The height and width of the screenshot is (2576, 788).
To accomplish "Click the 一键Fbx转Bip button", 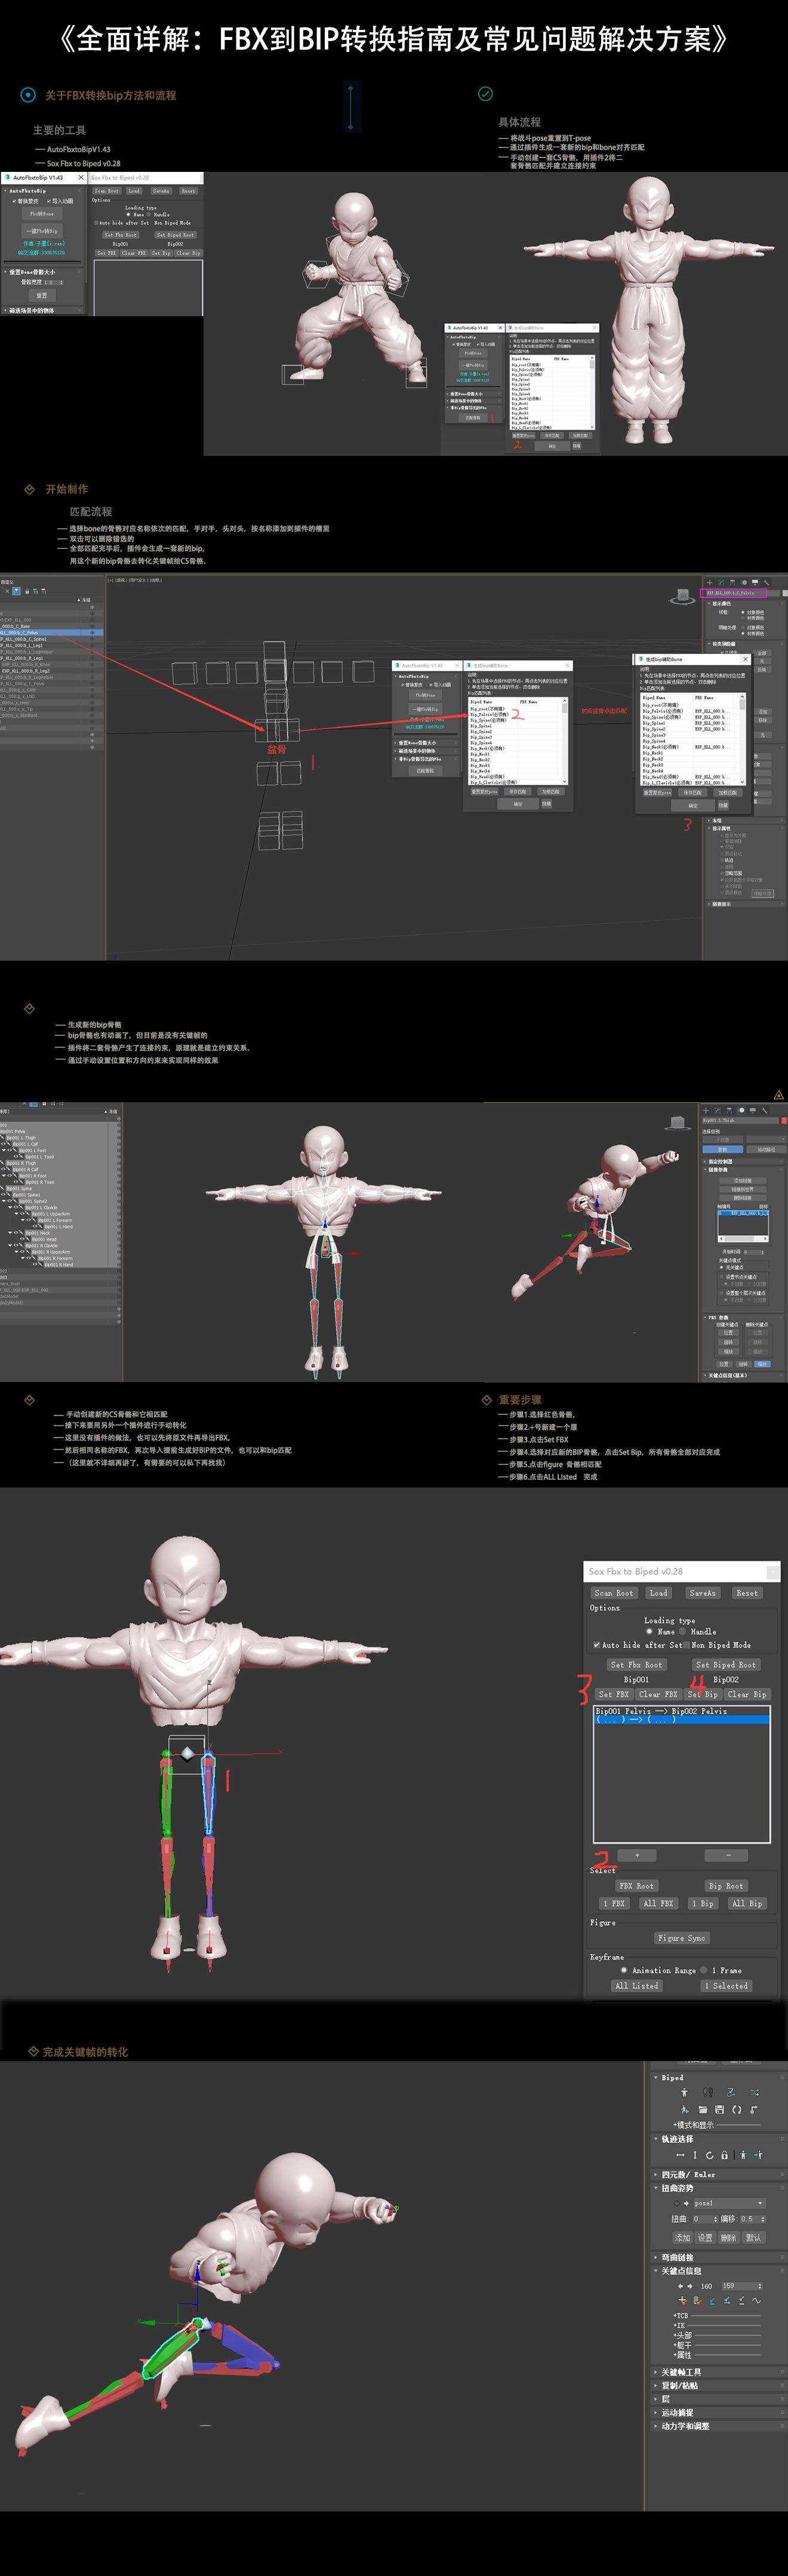I will point(42,232).
